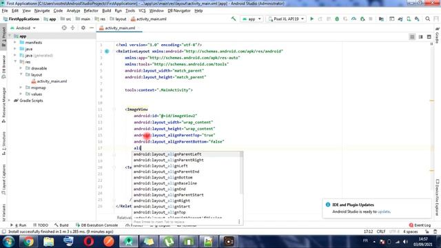Image resolution: width=441 pixels, height=248 pixels.
Task: Switch editor to Design view mode
Action: (x=429, y=37)
